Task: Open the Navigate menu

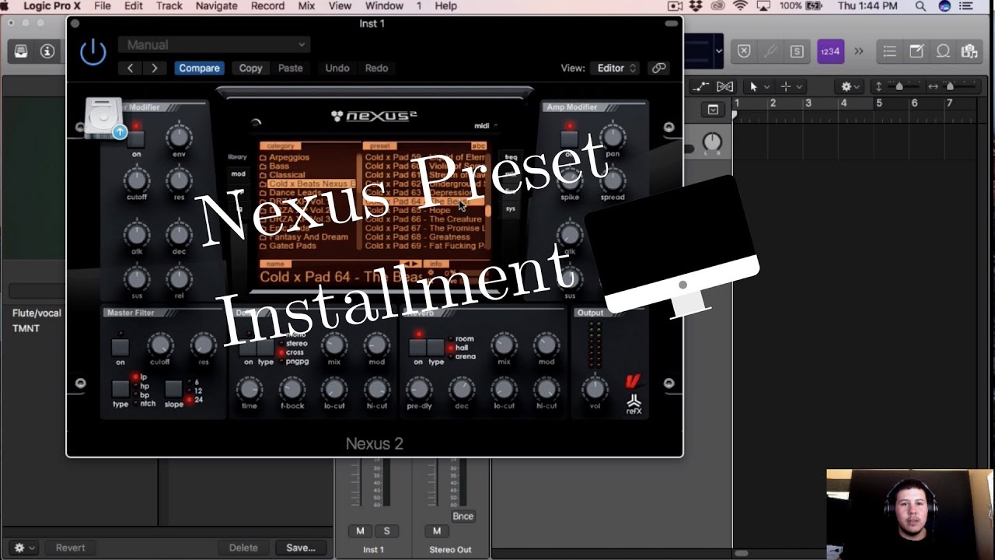Action: coord(216,6)
